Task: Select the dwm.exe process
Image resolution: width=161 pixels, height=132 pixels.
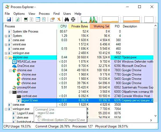Action: 23,117
